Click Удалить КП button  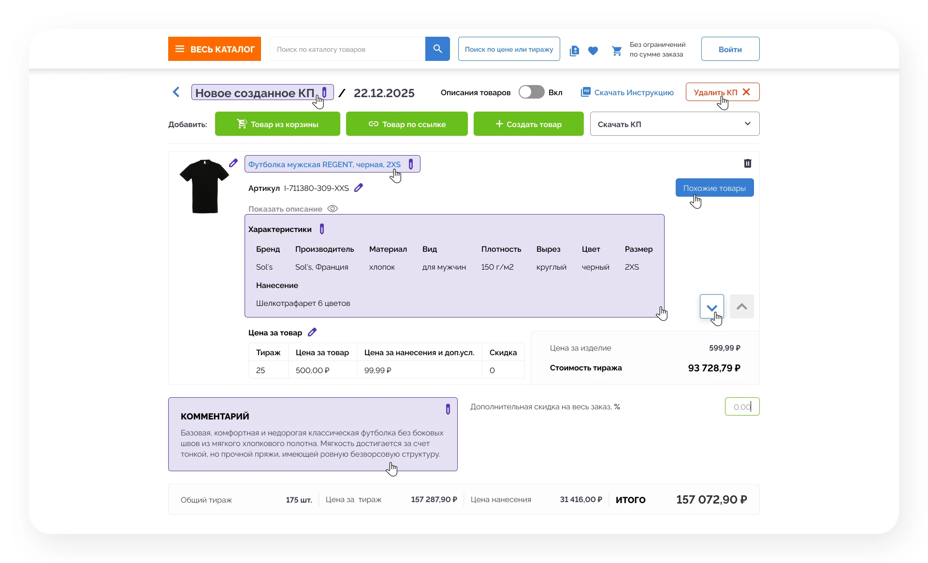pyautogui.click(x=722, y=92)
